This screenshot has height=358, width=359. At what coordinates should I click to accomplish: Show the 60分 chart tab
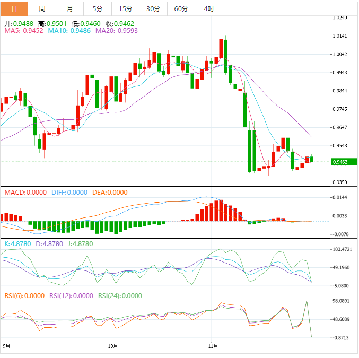181,9
